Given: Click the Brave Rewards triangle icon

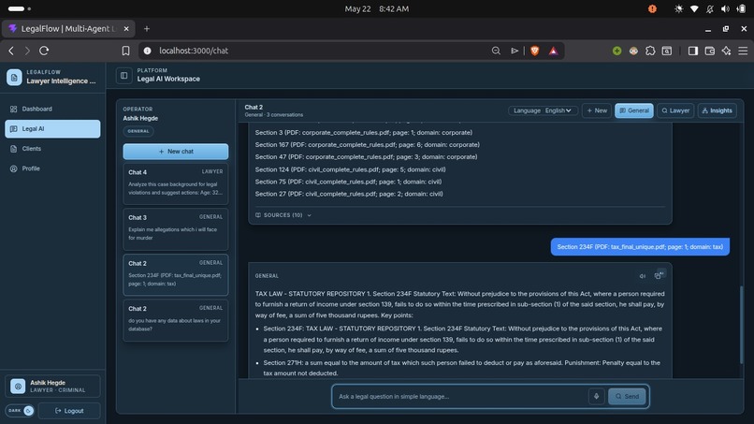Looking at the screenshot, I should (554, 51).
